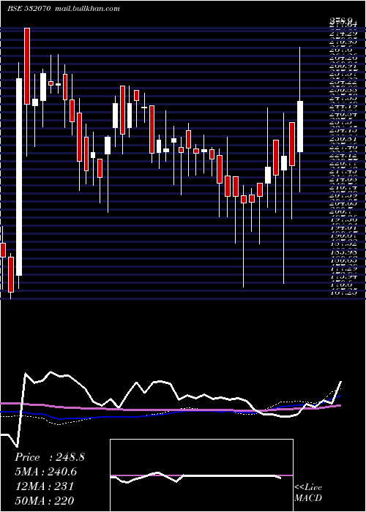Select the Price : 248.8 readout
Image resolution: width=366 pixels, height=512 pixels.
50,457
